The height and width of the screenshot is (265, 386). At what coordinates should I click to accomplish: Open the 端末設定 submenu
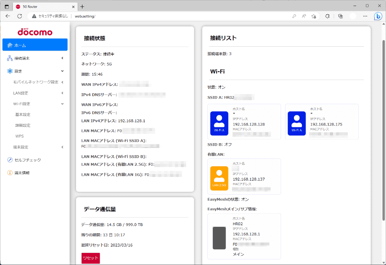point(21,147)
